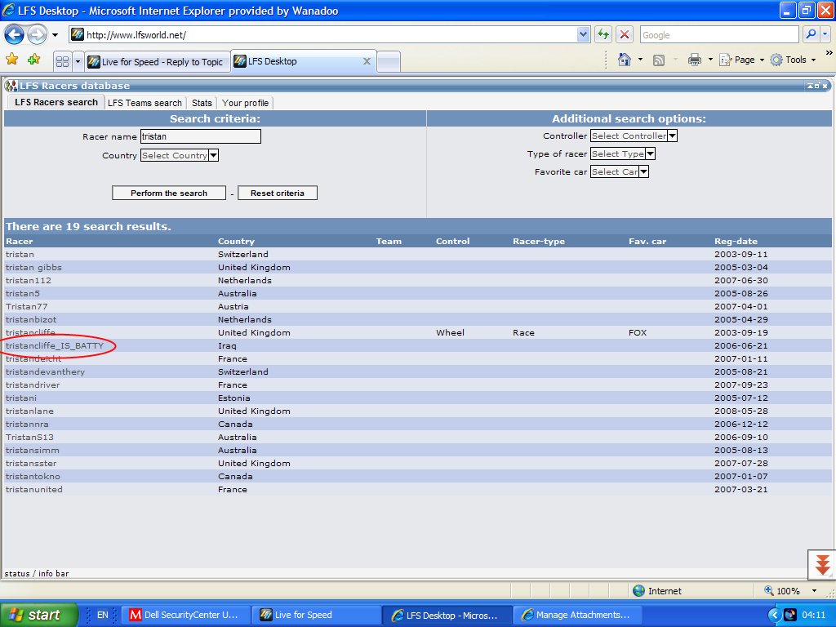Screen dimensions: 836x627
Task: Click the Reg-date column header
Action: 736,242
